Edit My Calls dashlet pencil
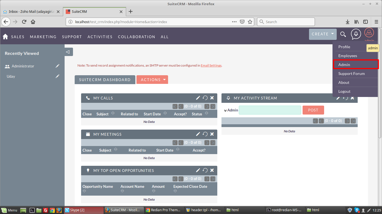 pyautogui.click(x=198, y=98)
